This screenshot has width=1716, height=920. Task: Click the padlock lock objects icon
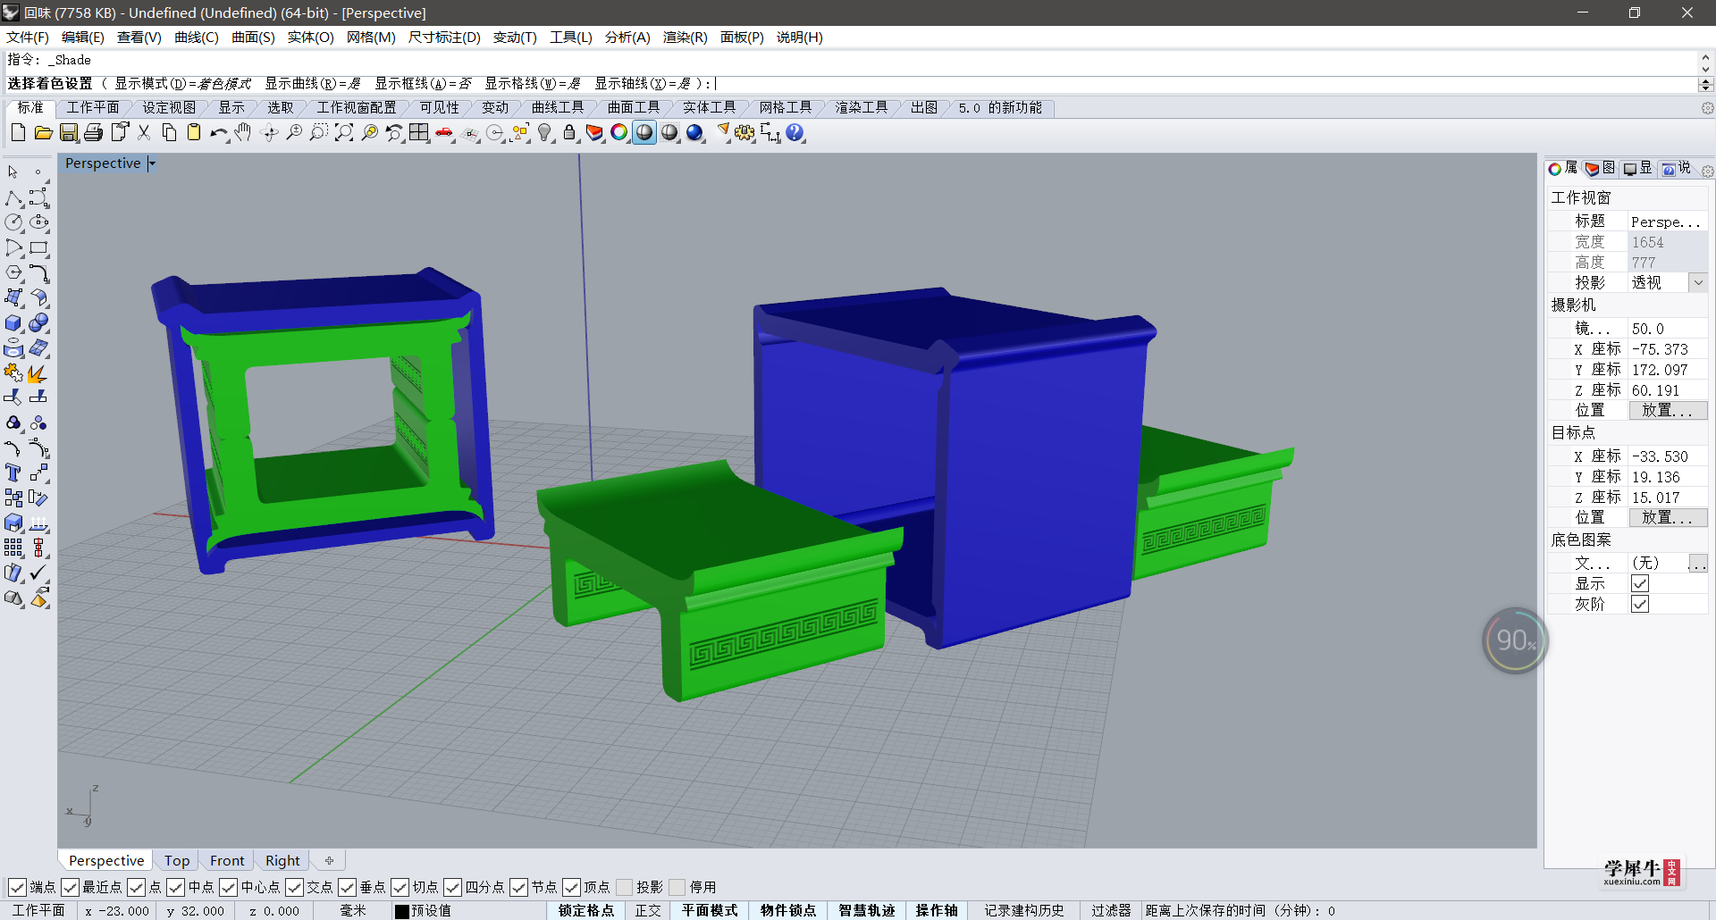pyautogui.click(x=569, y=133)
